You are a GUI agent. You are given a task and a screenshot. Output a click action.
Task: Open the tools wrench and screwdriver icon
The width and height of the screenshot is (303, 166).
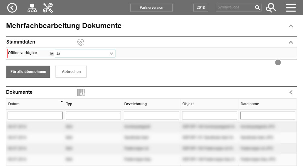[x=48, y=8]
